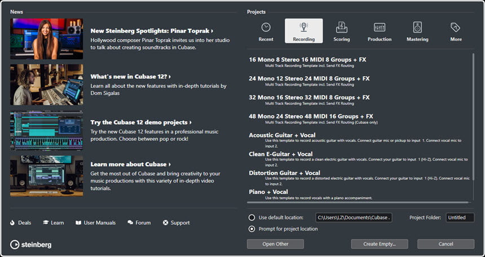Select Prompt for project location option
The width and height of the screenshot is (485, 257).
click(252, 229)
